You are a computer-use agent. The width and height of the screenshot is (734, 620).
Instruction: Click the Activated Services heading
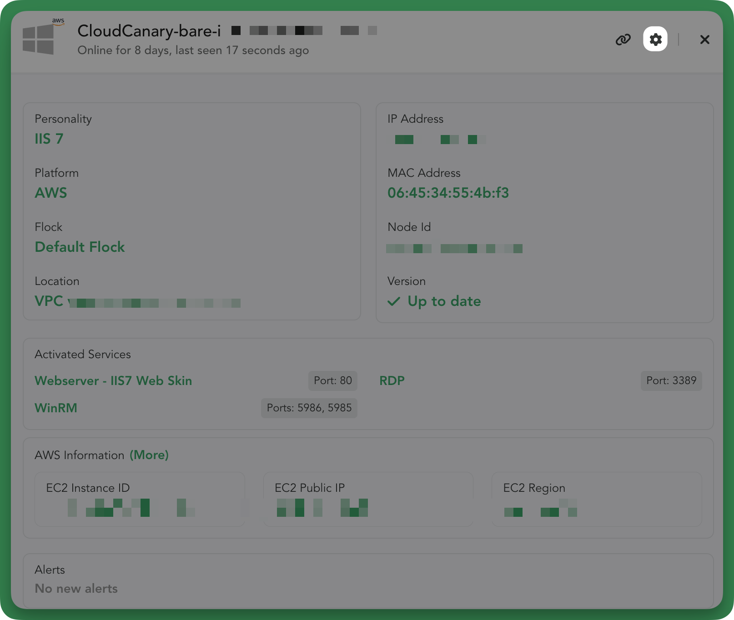pos(83,354)
